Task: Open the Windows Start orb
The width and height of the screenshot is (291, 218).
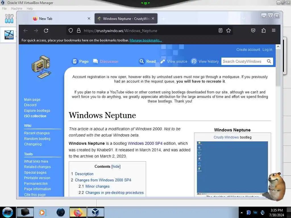Action: point(8,212)
